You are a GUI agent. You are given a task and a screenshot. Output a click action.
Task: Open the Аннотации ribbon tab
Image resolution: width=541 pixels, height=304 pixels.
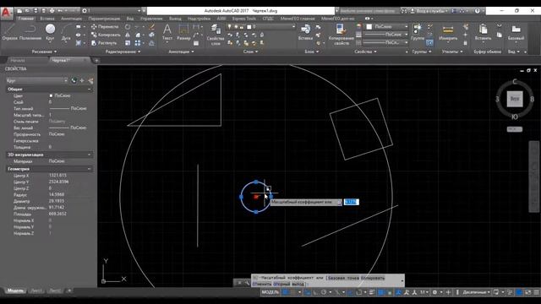(71, 19)
